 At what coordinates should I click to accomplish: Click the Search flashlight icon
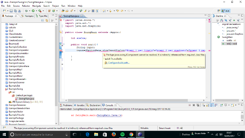pos(71,11)
